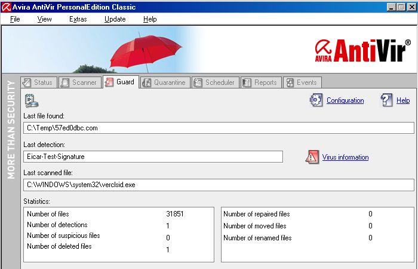Click the AntiVir logo in banner

(x=363, y=51)
